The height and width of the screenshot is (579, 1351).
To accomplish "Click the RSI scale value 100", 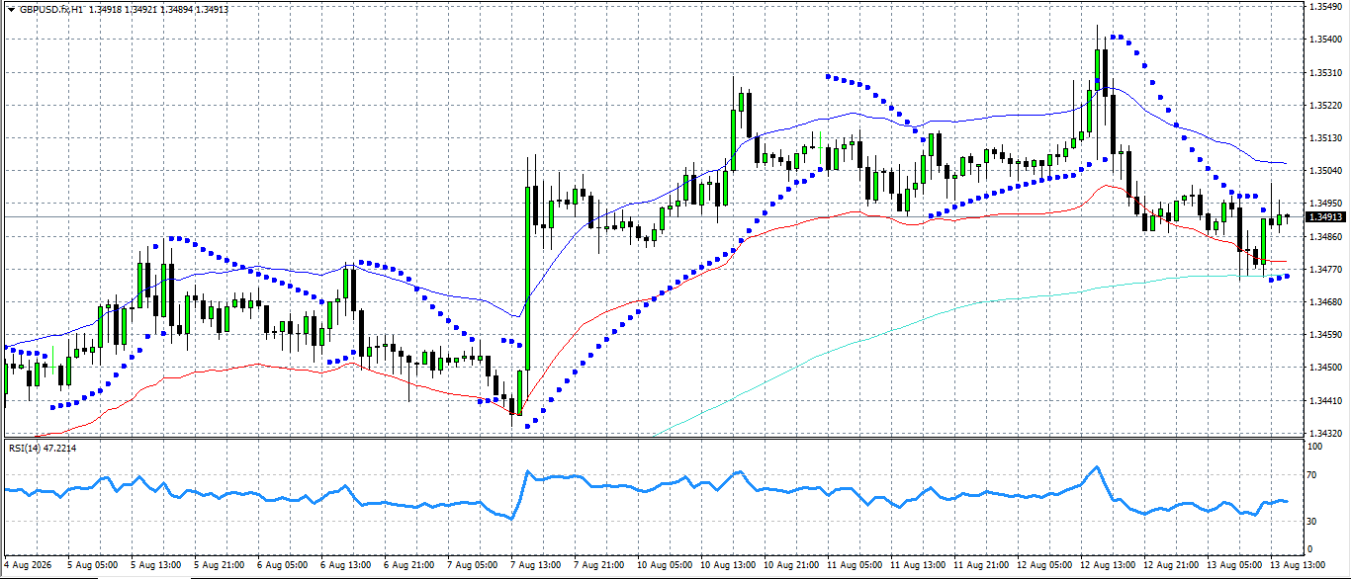I will 1316,447.
